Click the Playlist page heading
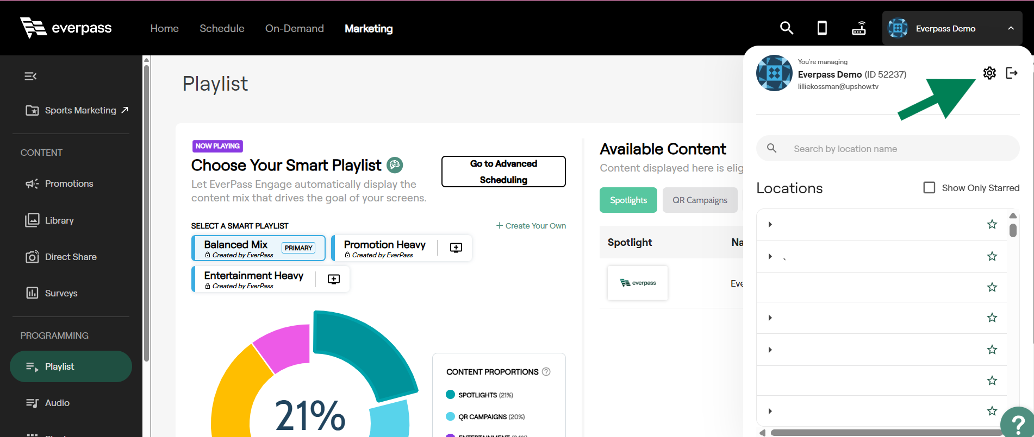 pyautogui.click(x=215, y=84)
